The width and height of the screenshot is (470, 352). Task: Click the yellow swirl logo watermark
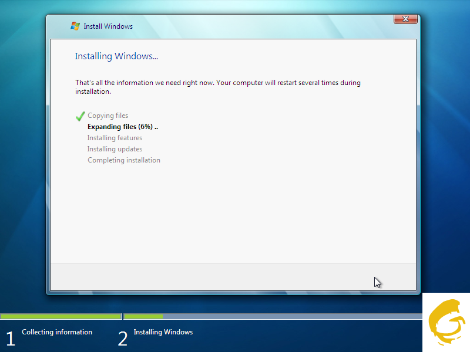pyautogui.click(x=446, y=321)
